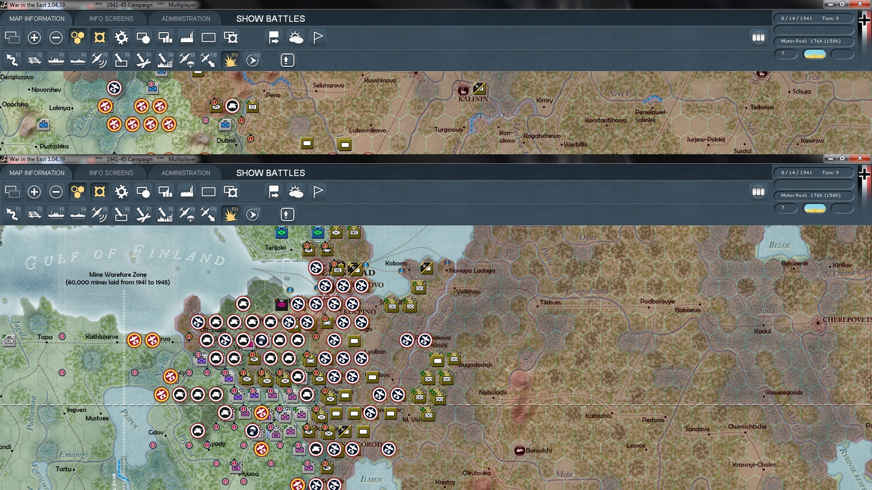The width and height of the screenshot is (872, 490).
Task: Select F2 rail mode icon in the top window
Action: pyautogui.click(x=34, y=60)
